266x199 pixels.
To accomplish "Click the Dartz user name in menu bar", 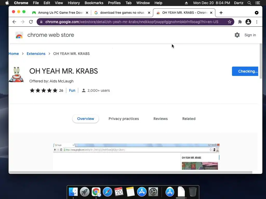I will 238,3.
